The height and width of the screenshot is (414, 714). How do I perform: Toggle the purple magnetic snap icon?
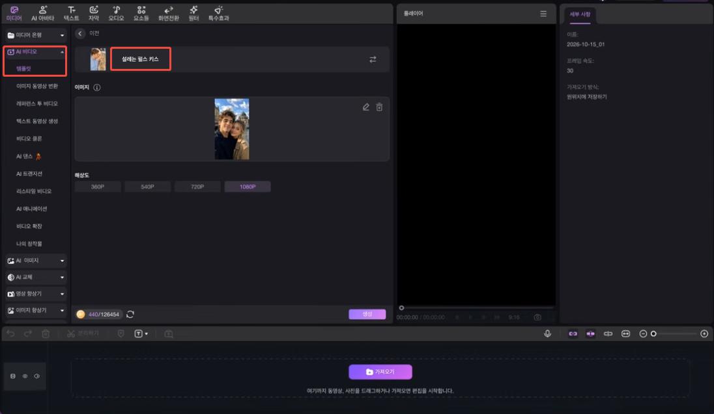pyautogui.click(x=591, y=333)
